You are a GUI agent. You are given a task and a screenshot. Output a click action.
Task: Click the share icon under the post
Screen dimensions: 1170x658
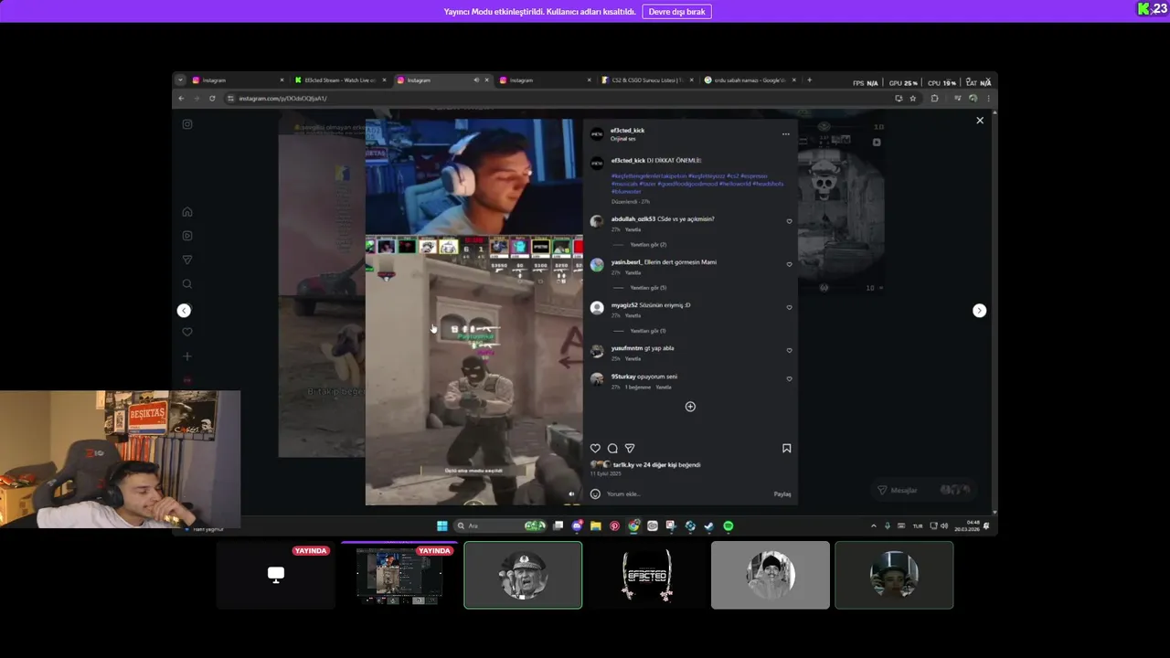point(630,449)
